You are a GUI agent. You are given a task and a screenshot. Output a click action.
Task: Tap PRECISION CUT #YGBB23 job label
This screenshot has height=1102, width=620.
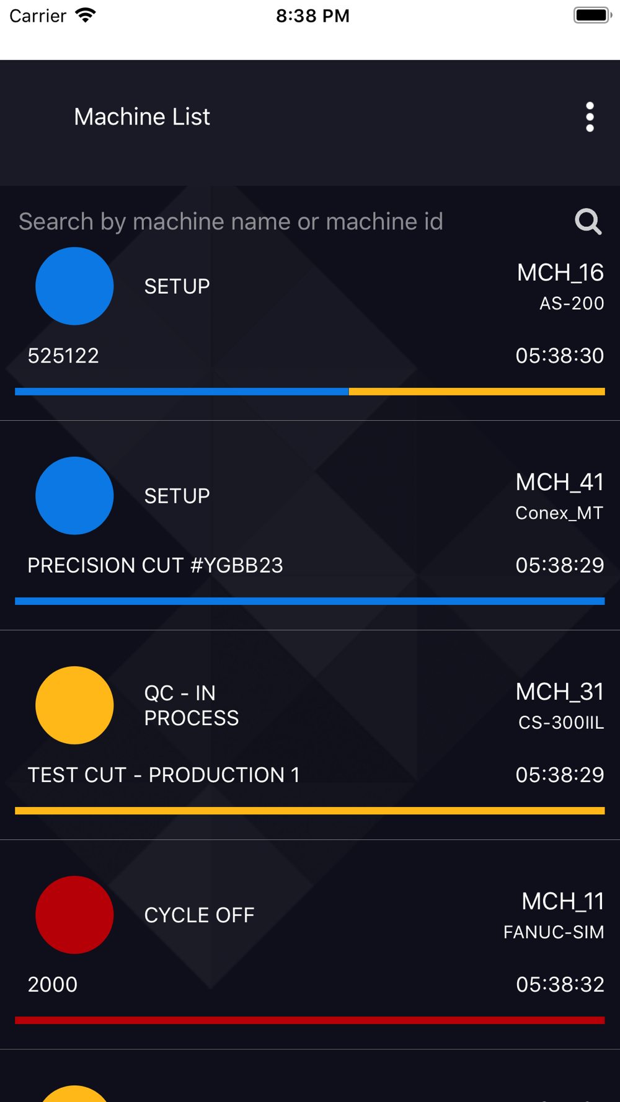(x=155, y=565)
